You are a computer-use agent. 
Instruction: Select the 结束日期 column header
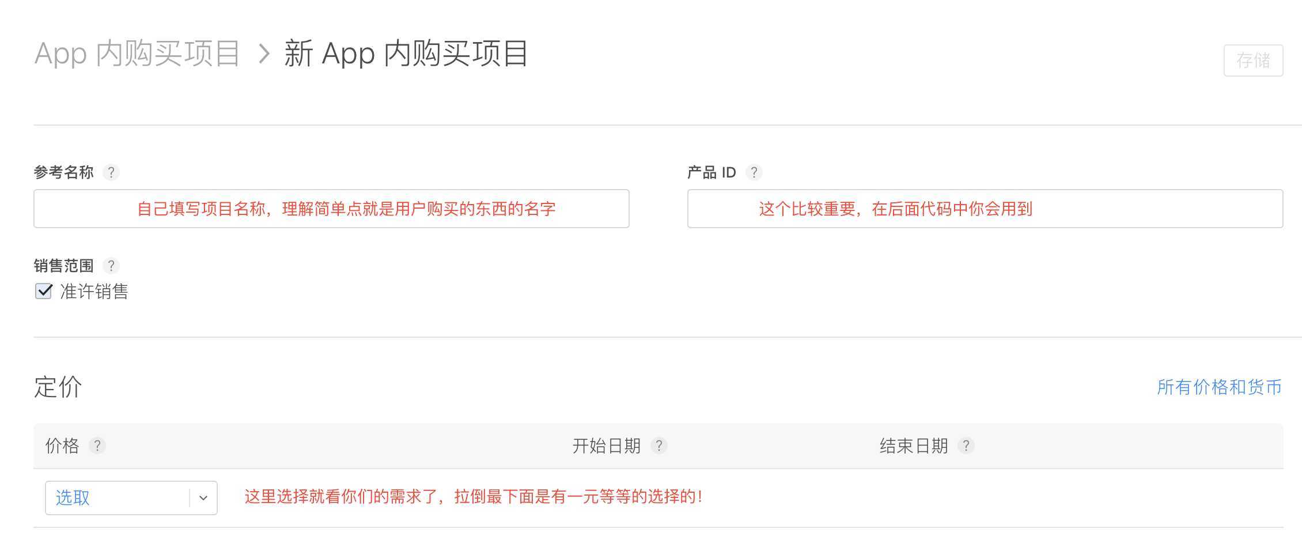click(x=913, y=446)
